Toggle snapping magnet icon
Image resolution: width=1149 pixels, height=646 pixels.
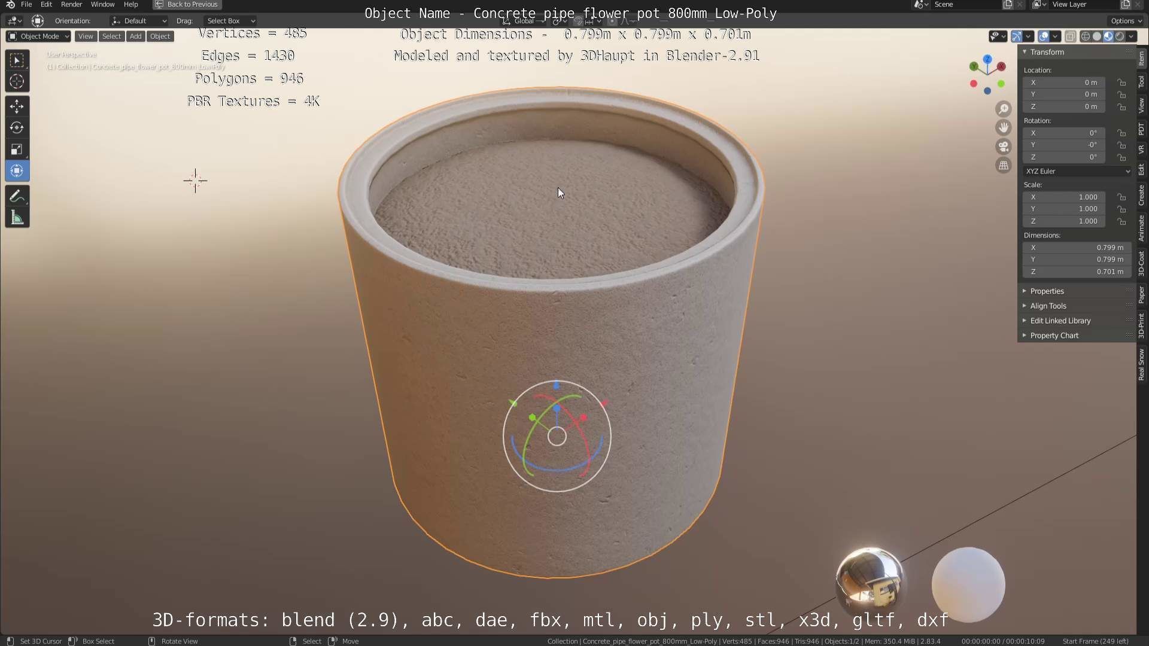(578, 21)
